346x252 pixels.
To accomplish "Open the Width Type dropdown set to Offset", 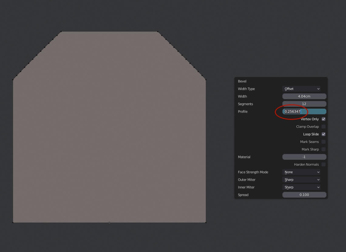I will (x=301, y=89).
